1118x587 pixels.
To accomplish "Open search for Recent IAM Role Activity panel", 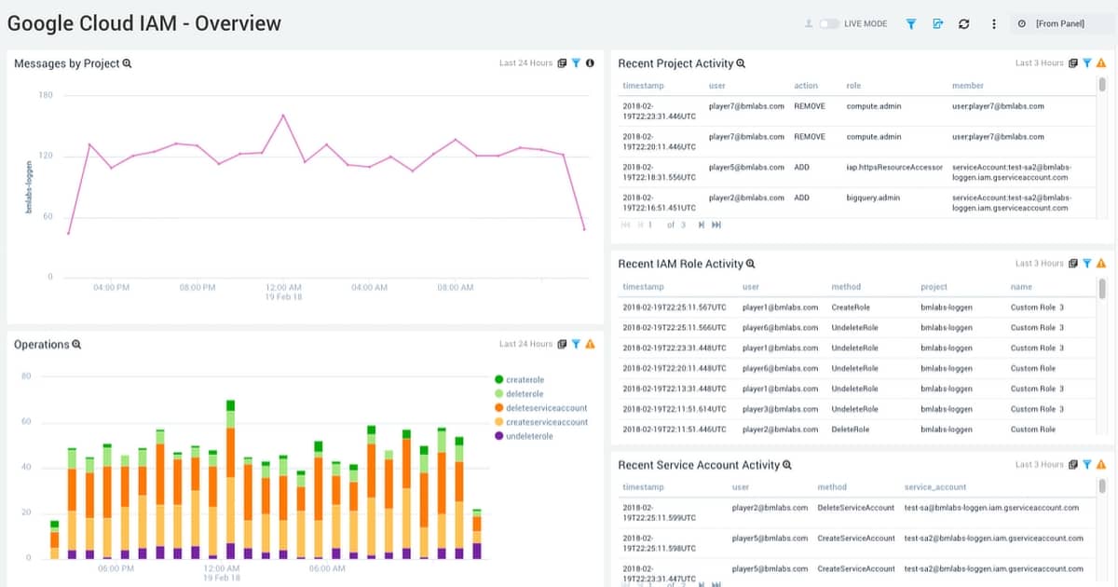I will 751,265.
